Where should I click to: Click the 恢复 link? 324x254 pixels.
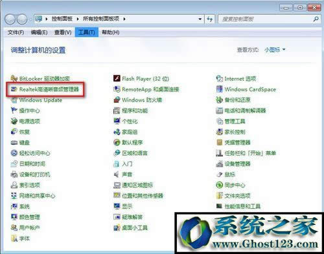point(25,132)
